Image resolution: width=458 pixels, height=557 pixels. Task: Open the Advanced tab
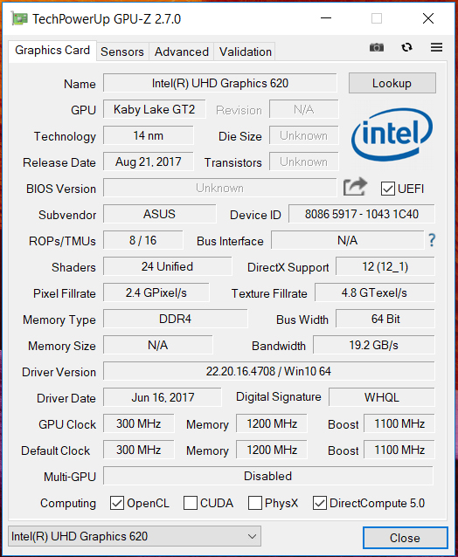tap(181, 52)
